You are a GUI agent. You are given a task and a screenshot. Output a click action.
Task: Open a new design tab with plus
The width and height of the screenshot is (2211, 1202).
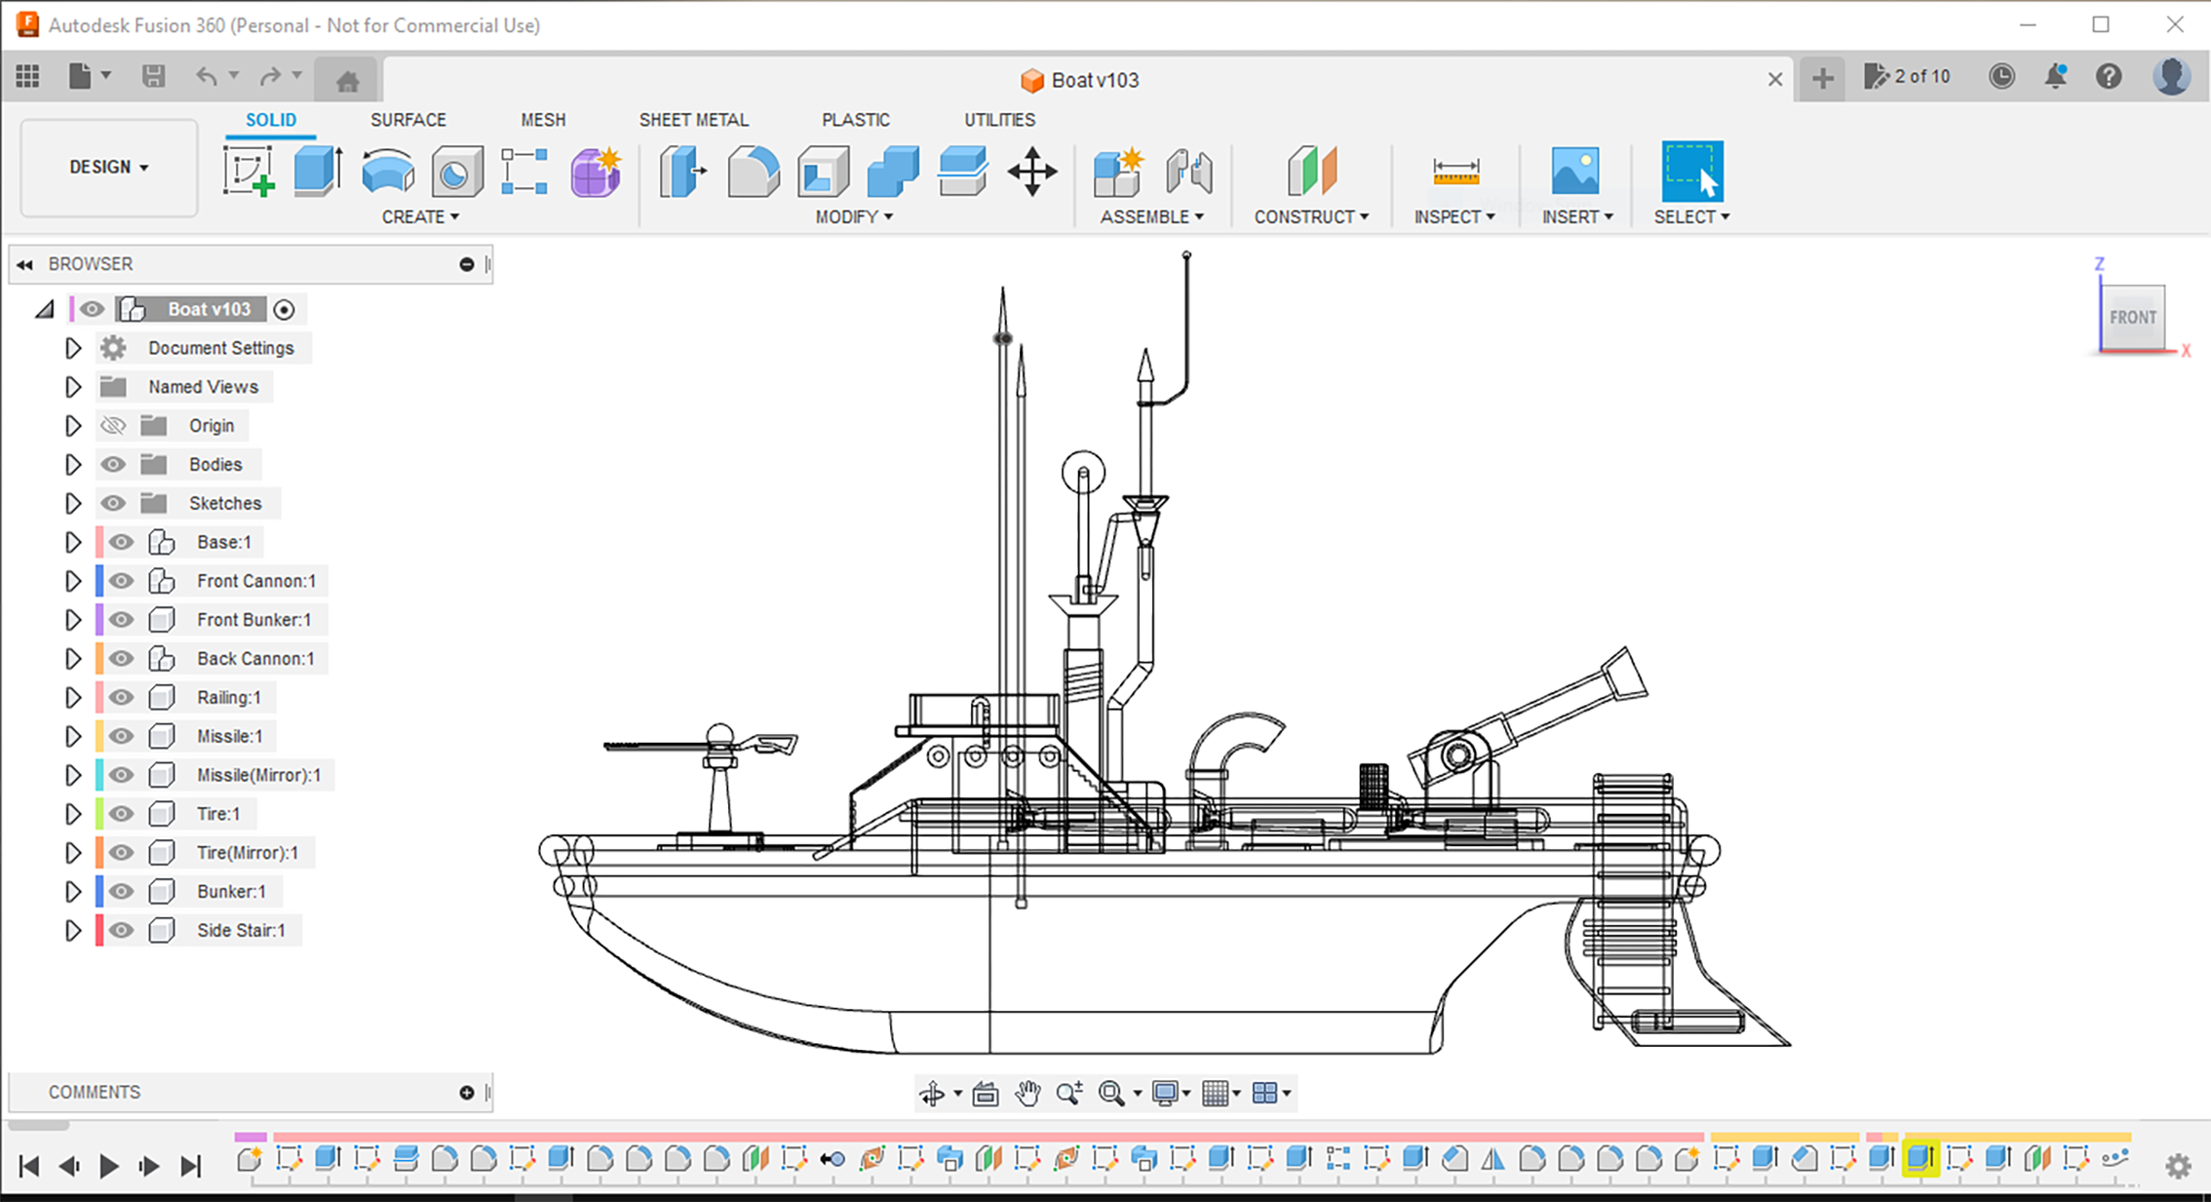(x=1822, y=78)
